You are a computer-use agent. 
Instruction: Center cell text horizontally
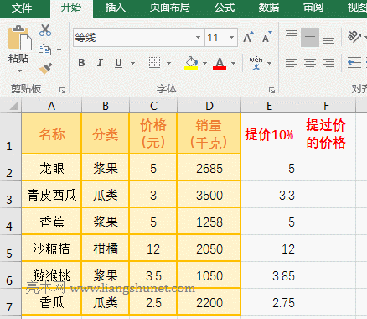point(310,63)
